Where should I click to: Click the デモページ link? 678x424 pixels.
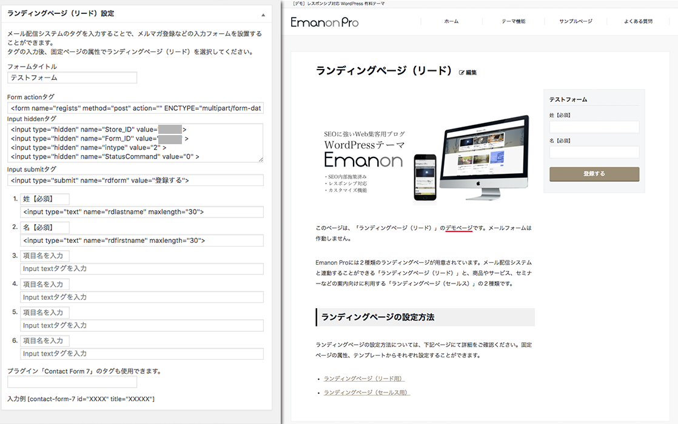pyautogui.click(x=459, y=228)
